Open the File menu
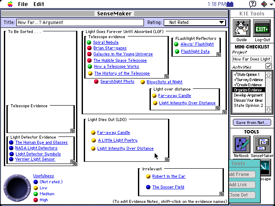Viewport: 275px width, 206px height. pyautogui.click(x=23, y=4)
